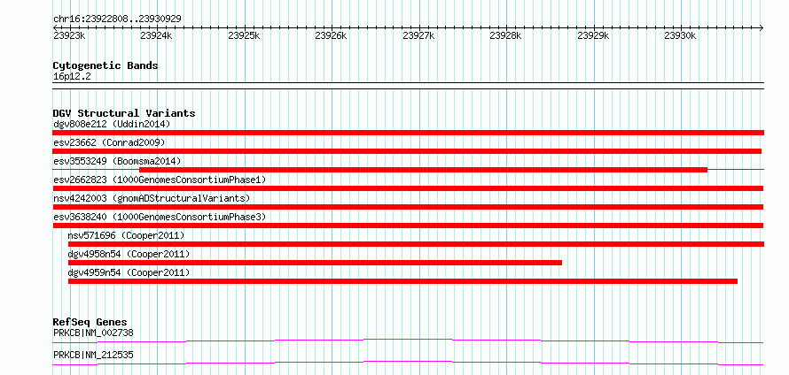Viewport: 789px width, 375px height.
Task: Click the PRKCB|NM_002738 gene label
Action: pyautogui.click(x=93, y=333)
